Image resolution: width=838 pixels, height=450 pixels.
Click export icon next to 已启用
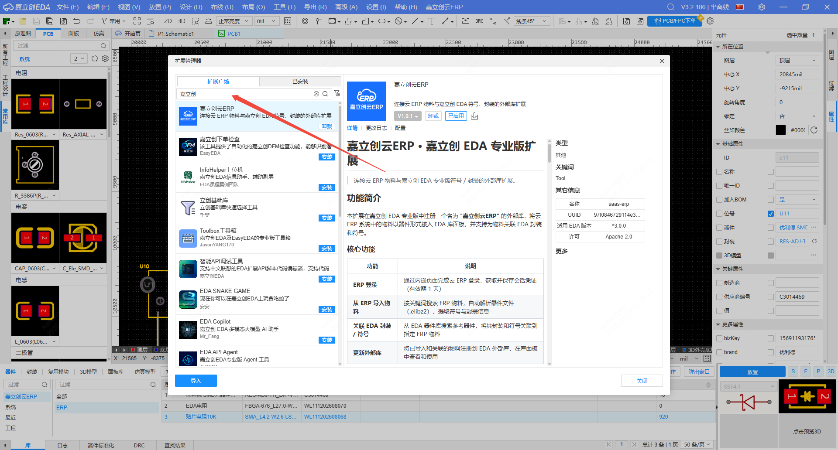point(474,116)
